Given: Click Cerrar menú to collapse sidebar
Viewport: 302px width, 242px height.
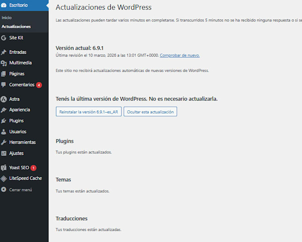Looking at the screenshot, I should [20, 190].
